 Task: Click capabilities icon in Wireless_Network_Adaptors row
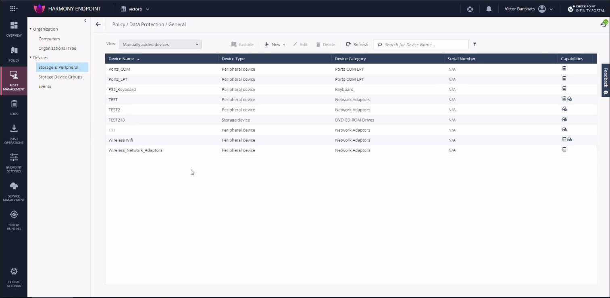(x=564, y=149)
